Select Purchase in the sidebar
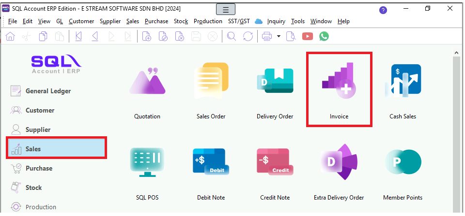The image size is (465, 216). pyautogui.click(x=39, y=168)
